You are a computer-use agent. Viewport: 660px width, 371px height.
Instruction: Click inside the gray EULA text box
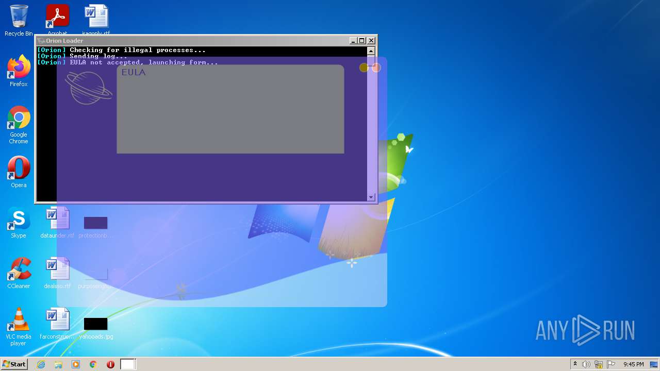[230, 109]
